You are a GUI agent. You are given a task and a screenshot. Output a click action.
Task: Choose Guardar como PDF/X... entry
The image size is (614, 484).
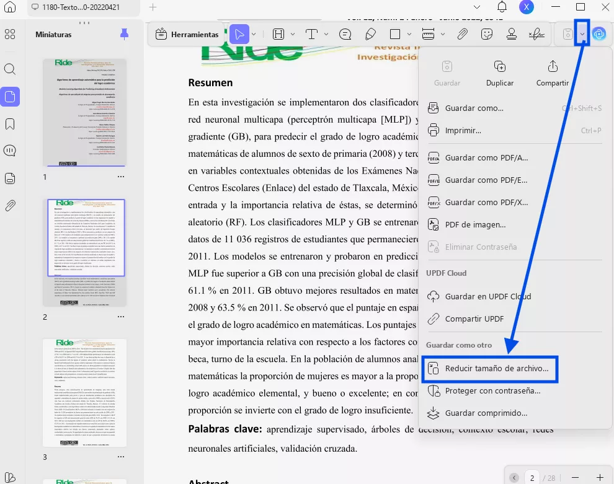click(515, 202)
